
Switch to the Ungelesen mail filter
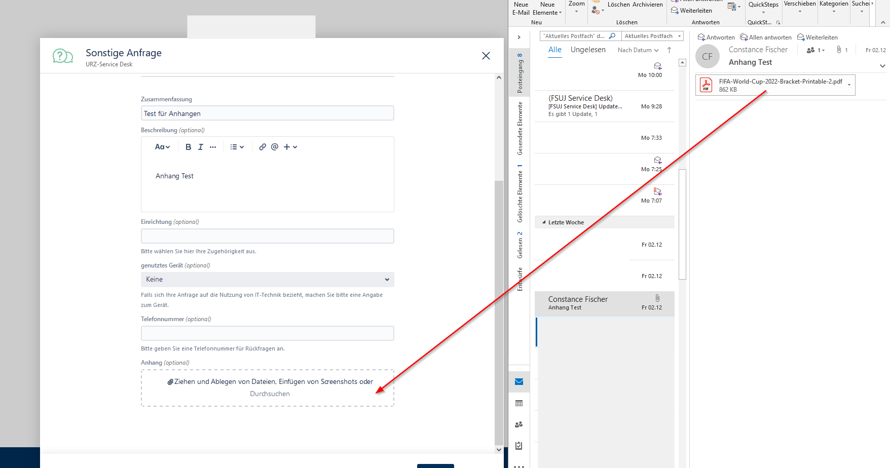[x=588, y=50]
